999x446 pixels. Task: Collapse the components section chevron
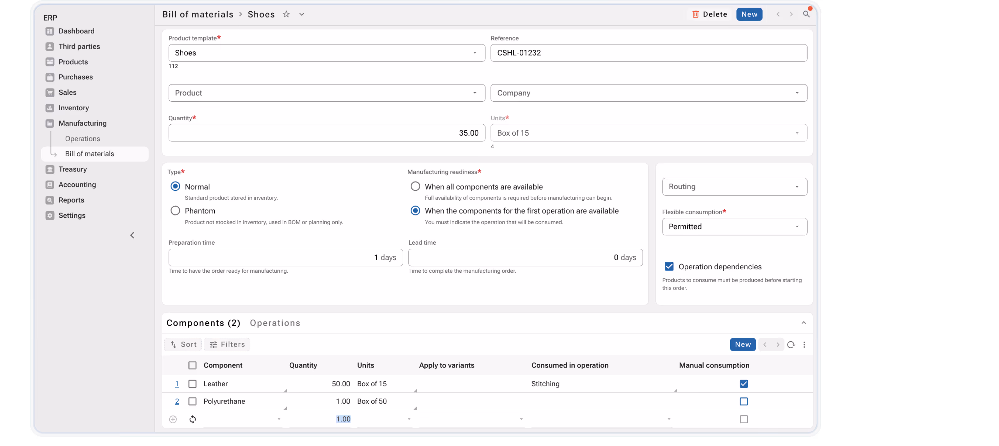804,323
